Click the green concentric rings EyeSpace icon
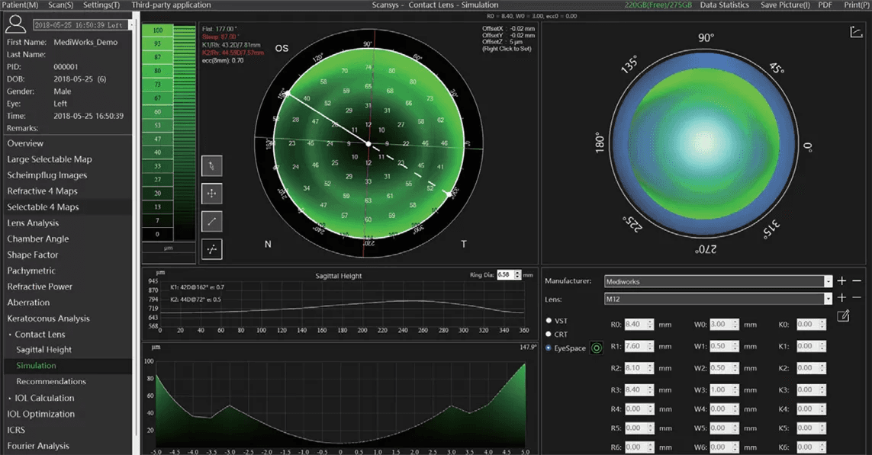 point(597,348)
